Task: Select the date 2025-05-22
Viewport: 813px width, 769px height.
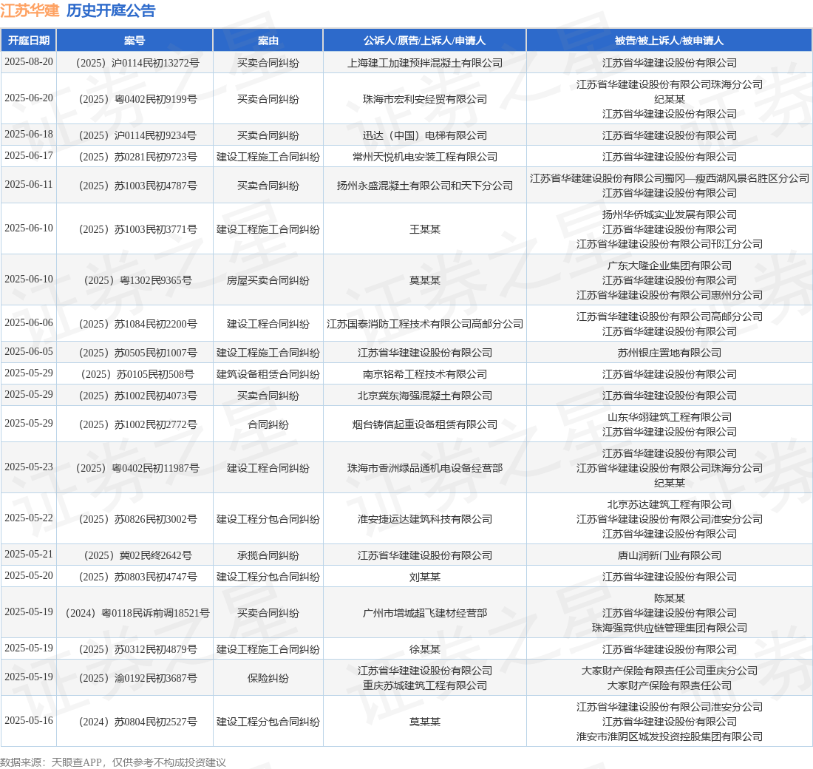Action: click(x=29, y=518)
